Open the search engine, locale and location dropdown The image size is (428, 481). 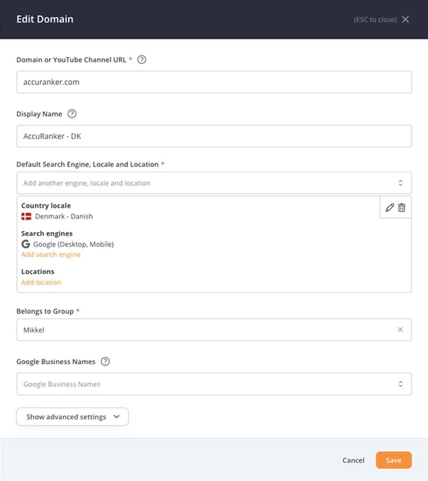[x=214, y=183]
